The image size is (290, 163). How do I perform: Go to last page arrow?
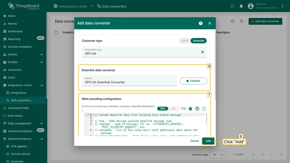click(281, 155)
